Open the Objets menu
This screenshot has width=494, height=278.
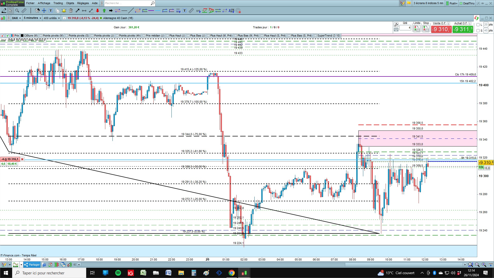[x=70, y=3]
